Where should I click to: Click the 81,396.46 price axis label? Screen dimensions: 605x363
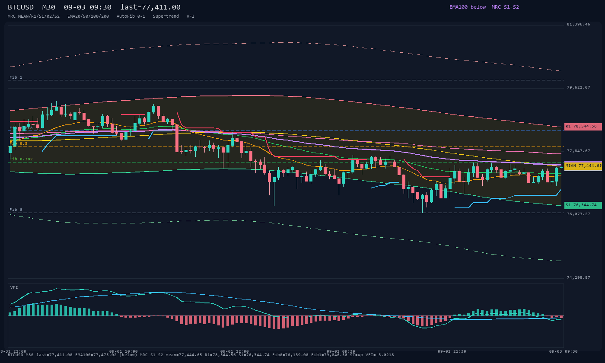[578, 24]
